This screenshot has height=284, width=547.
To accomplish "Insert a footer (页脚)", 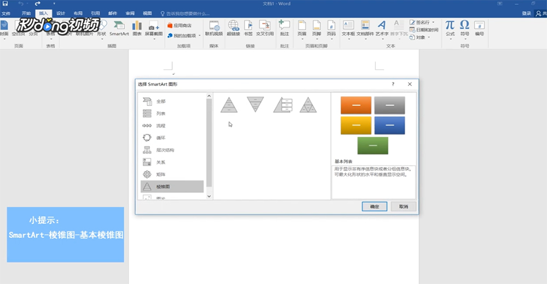I will (x=316, y=29).
